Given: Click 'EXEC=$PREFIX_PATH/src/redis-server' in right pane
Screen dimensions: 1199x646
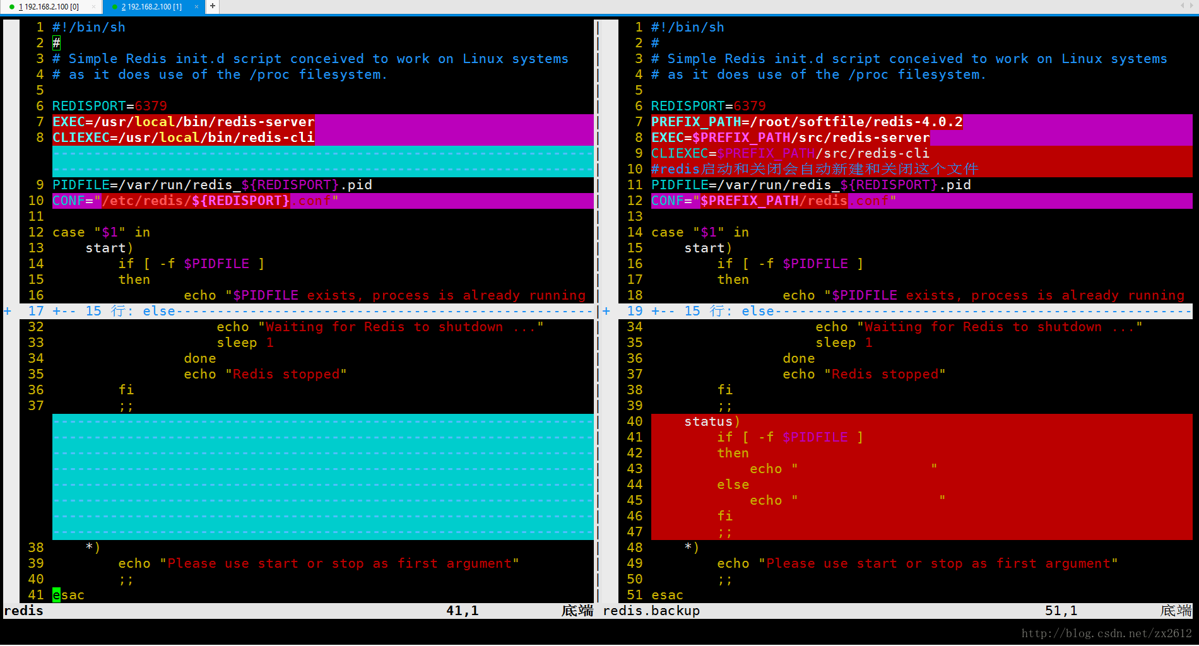Looking at the screenshot, I should (x=791, y=138).
